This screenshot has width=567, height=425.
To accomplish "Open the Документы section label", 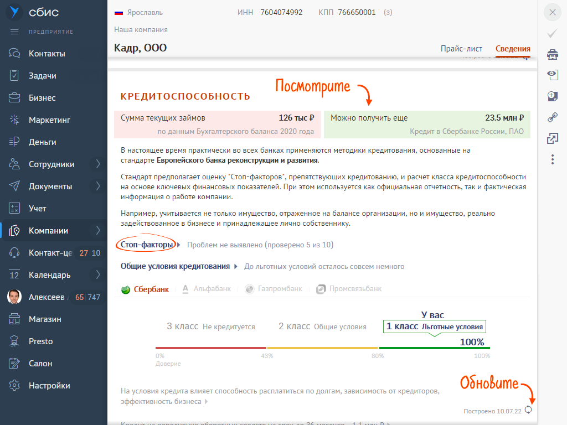I will pyautogui.click(x=50, y=186).
